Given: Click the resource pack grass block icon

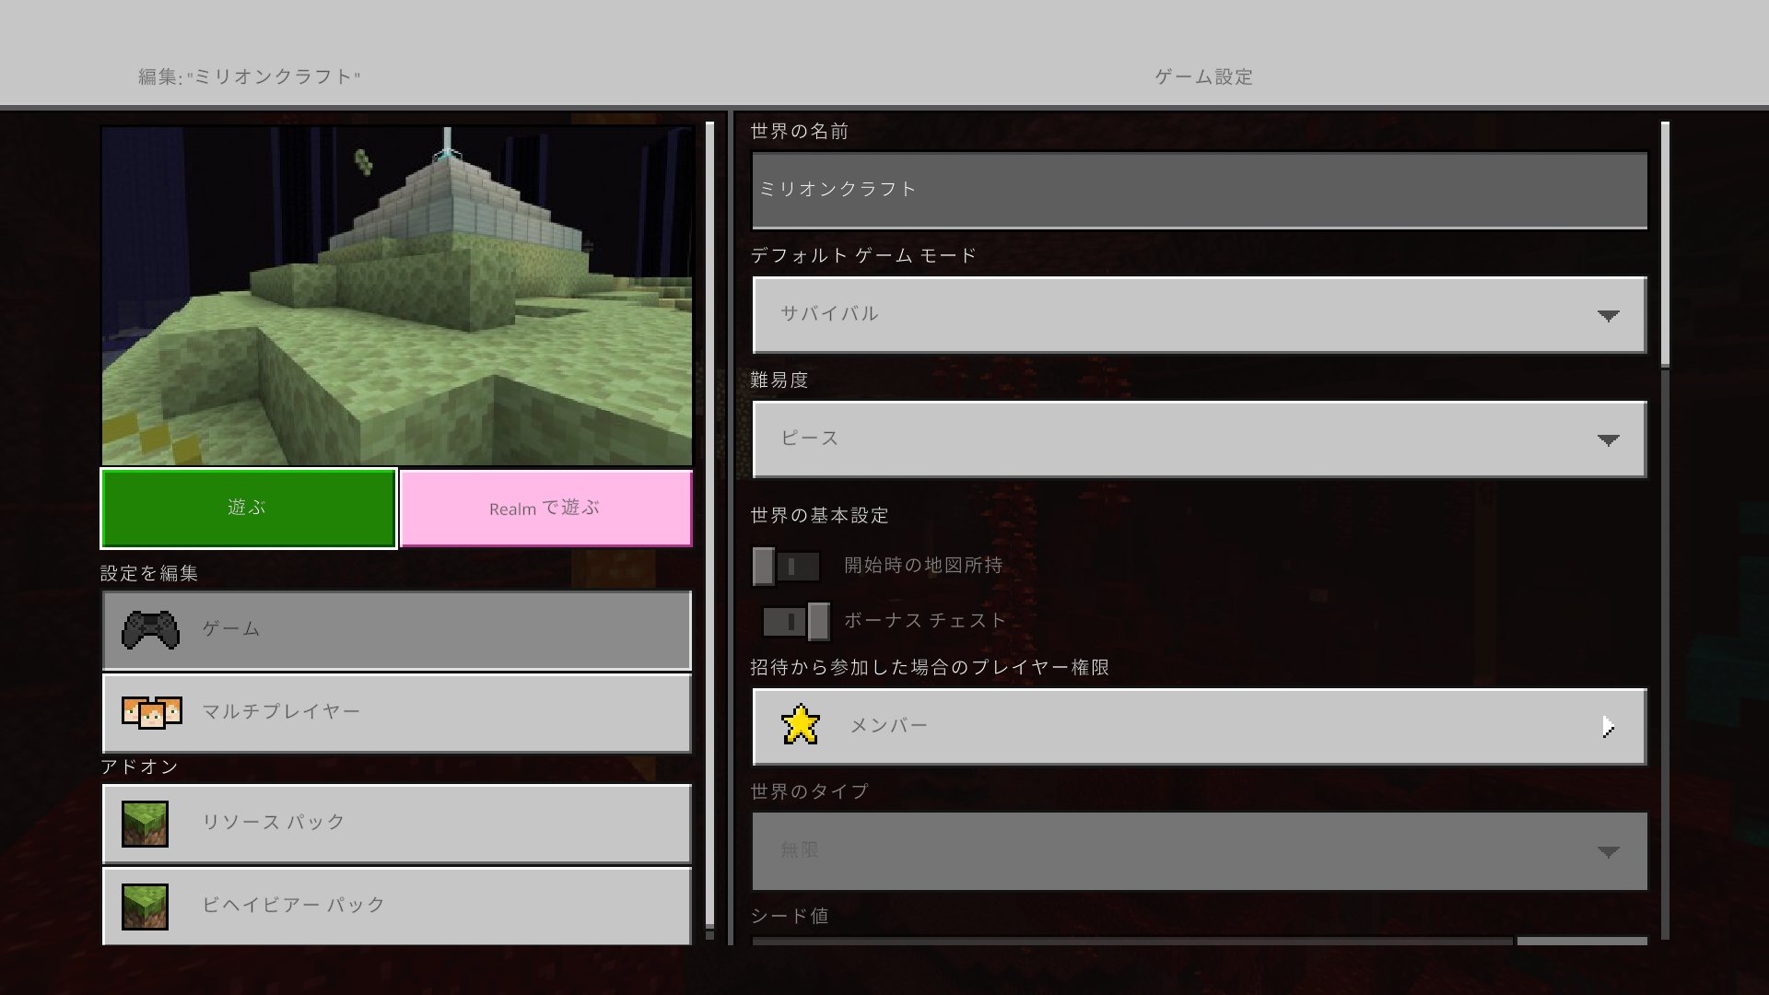Looking at the screenshot, I should [x=146, y=823].
